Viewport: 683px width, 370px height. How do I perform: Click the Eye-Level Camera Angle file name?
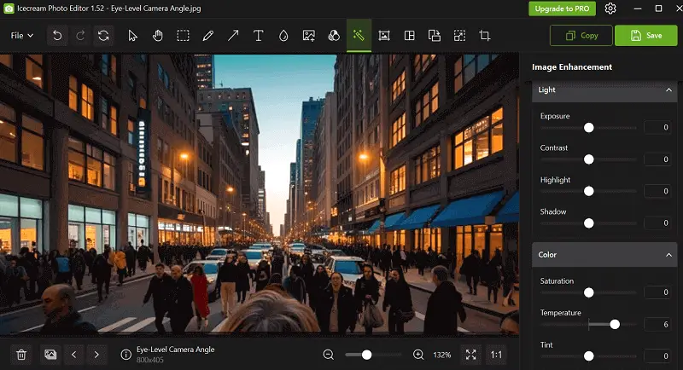pos(176,350)
